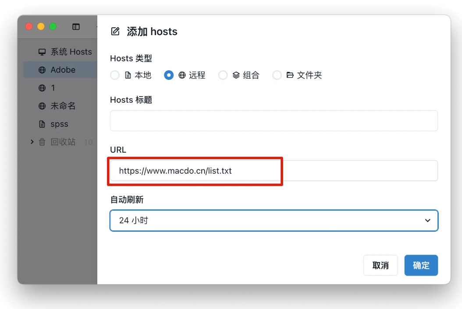Choose the 文件夹 hosts type option
The image size is (462, 309).
click(x=277, y=75)
